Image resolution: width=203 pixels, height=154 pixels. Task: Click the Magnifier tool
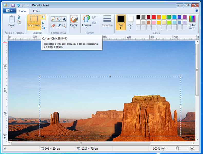[64, 25]
